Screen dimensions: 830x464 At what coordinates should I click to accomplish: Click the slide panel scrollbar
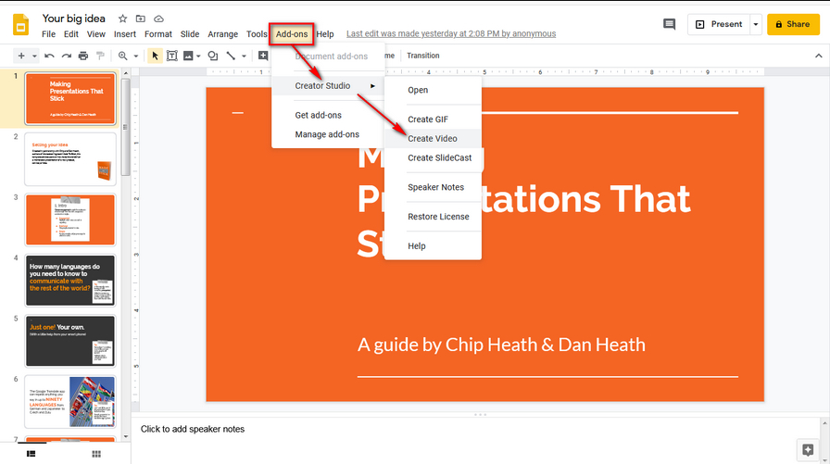pyautogui.click(x=125, y=127)
